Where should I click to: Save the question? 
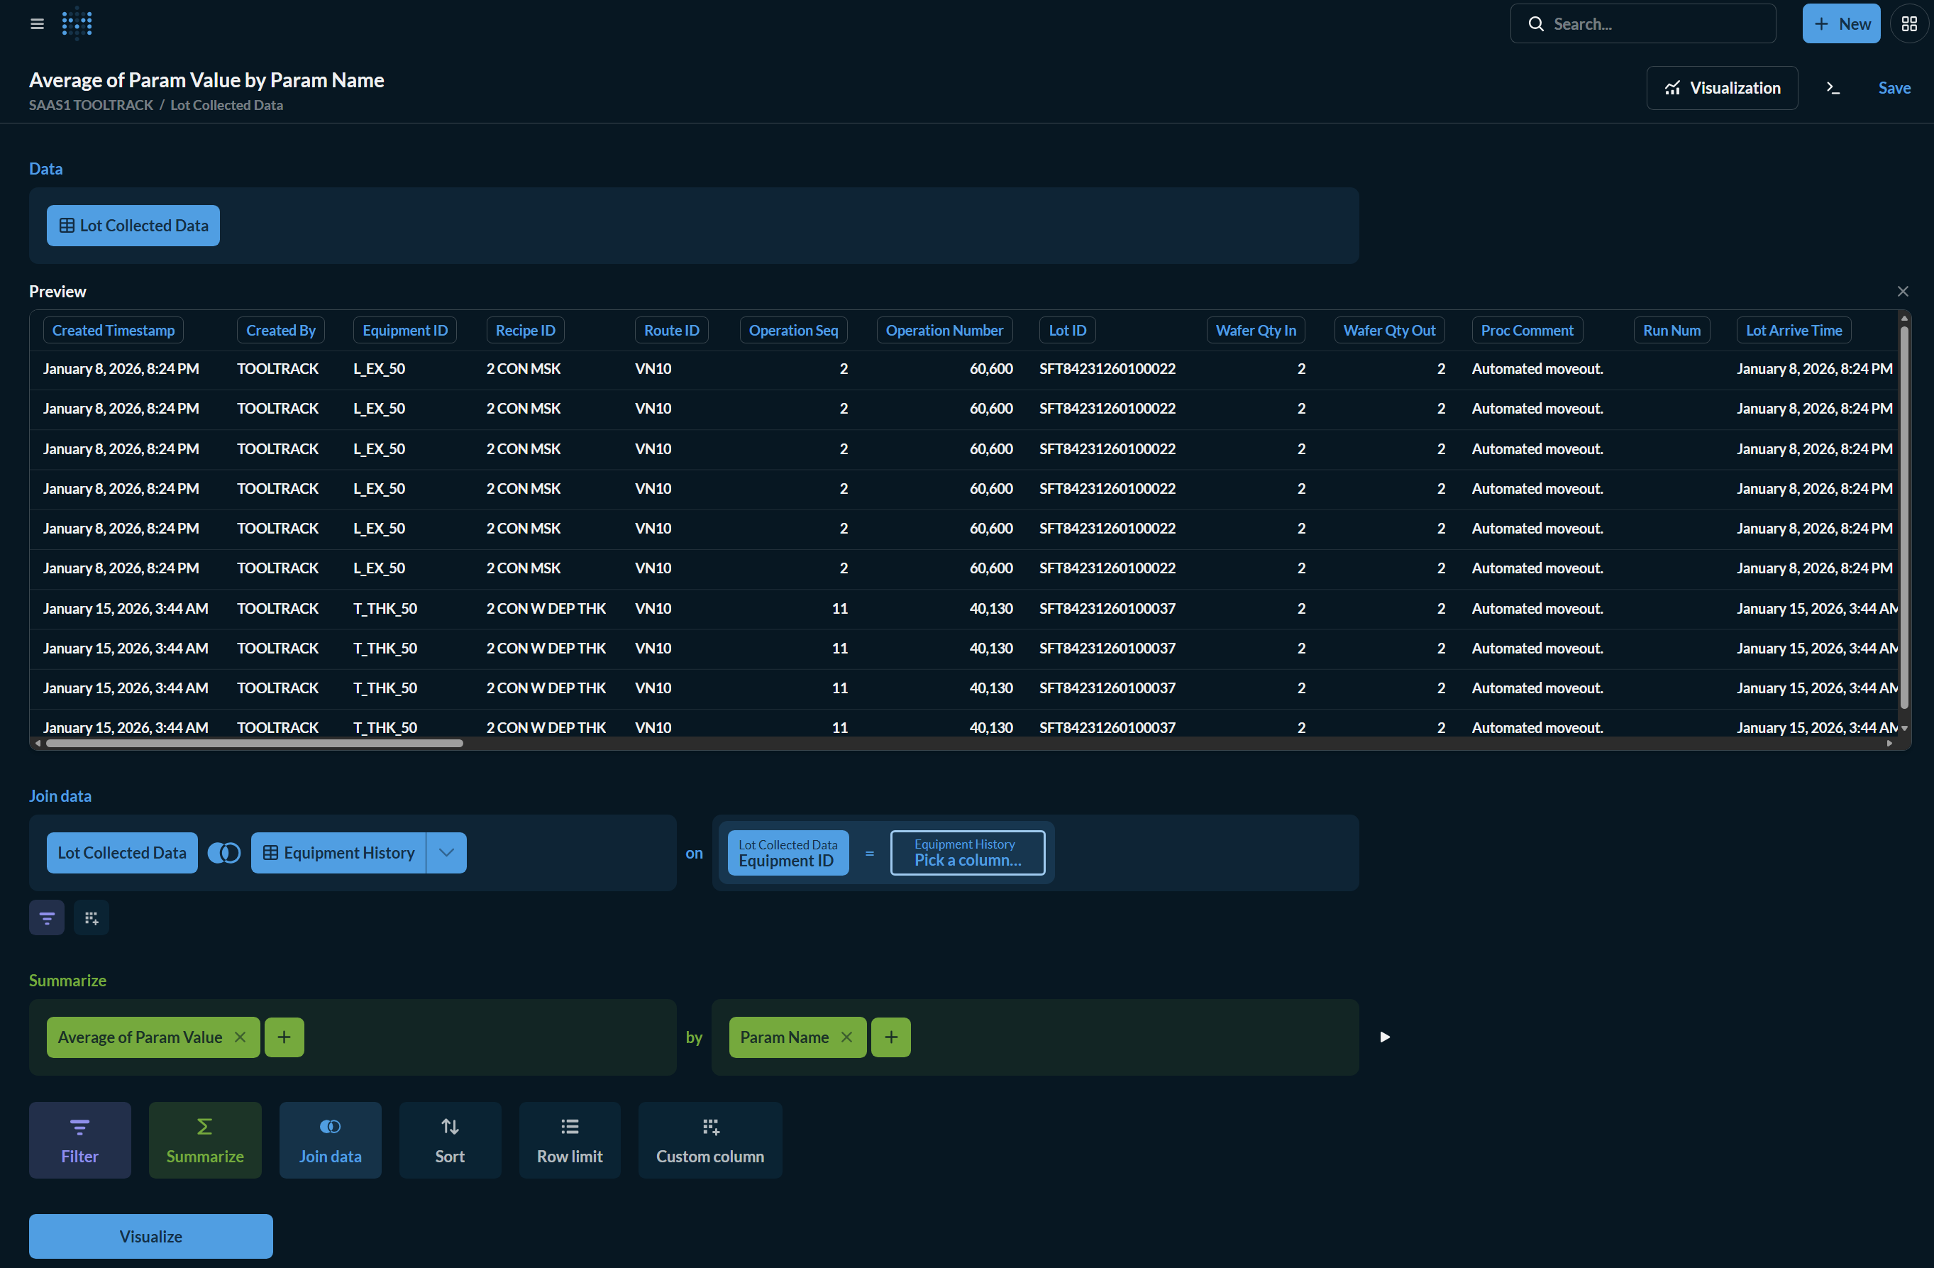1894,88
